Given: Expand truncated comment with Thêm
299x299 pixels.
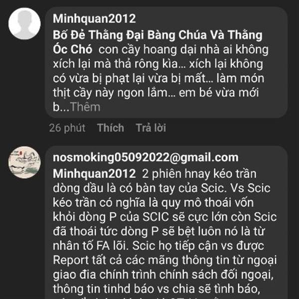Looking at the screenshot, I should [x=85, y=107].
